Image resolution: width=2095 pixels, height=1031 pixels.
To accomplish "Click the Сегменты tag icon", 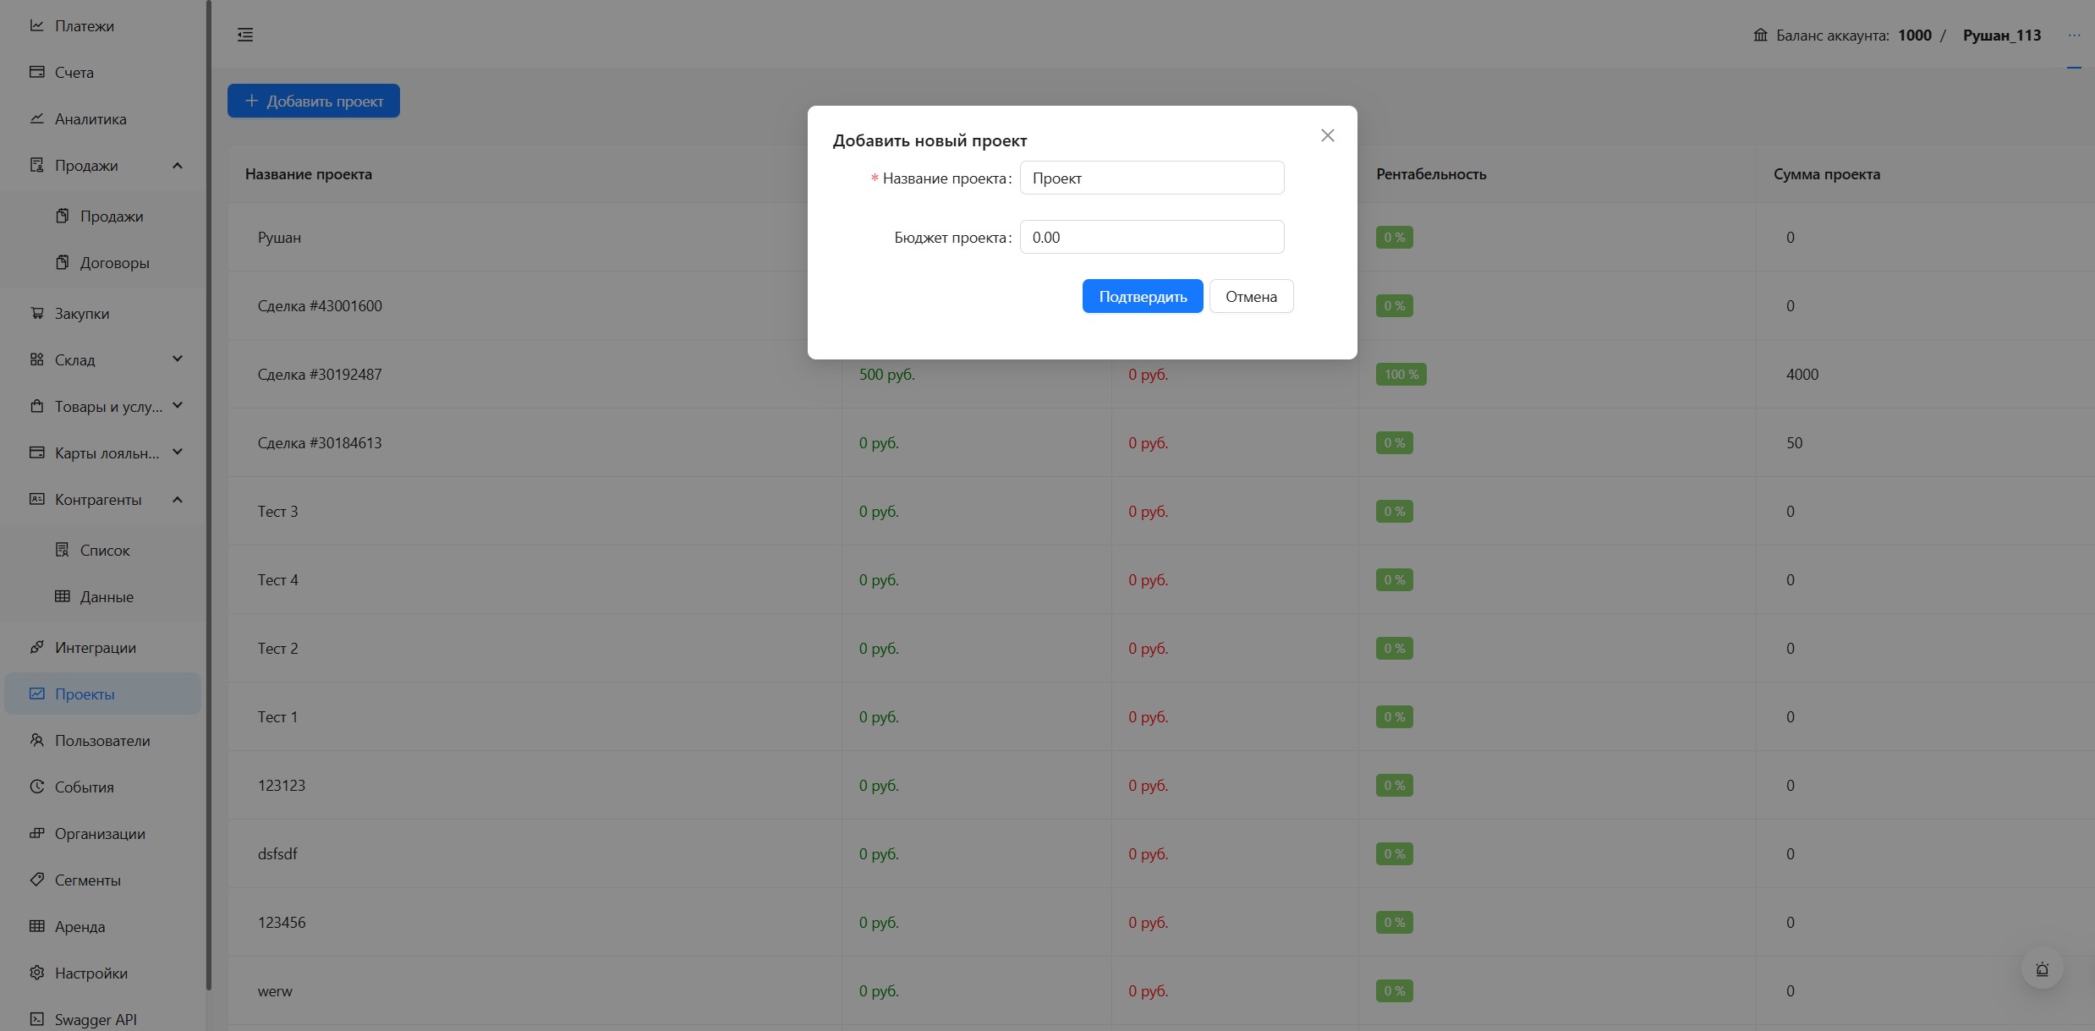I will click(x=37, y=880).
